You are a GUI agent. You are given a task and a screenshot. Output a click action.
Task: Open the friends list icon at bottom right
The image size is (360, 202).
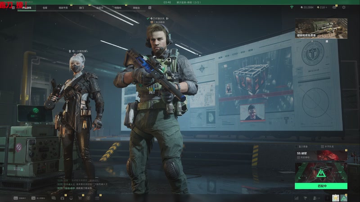pos(316,198)
